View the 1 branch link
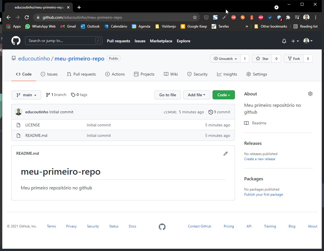324x251 pixels. coord(56,95)
